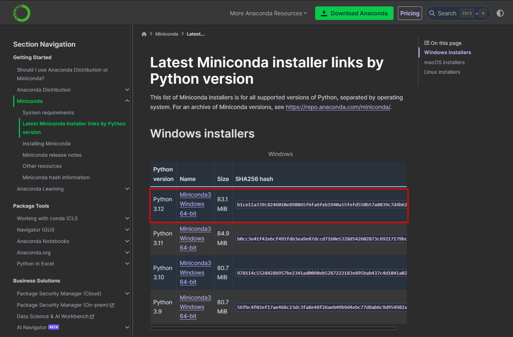Open Other resources nav item

point(42,166)
